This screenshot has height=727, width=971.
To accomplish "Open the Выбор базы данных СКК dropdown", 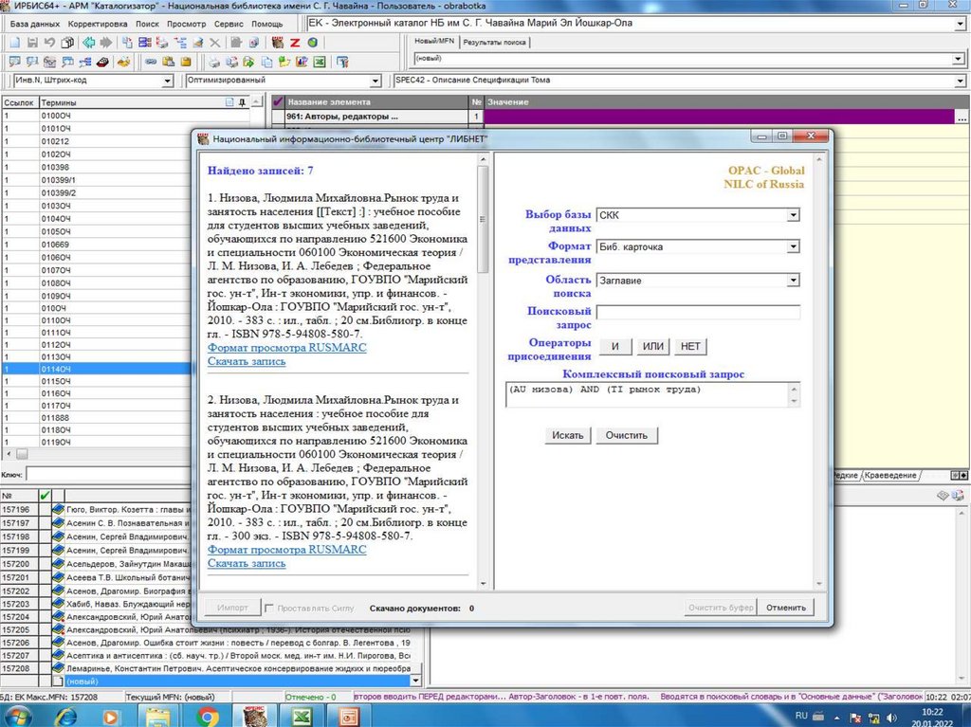I will point(794,215).
